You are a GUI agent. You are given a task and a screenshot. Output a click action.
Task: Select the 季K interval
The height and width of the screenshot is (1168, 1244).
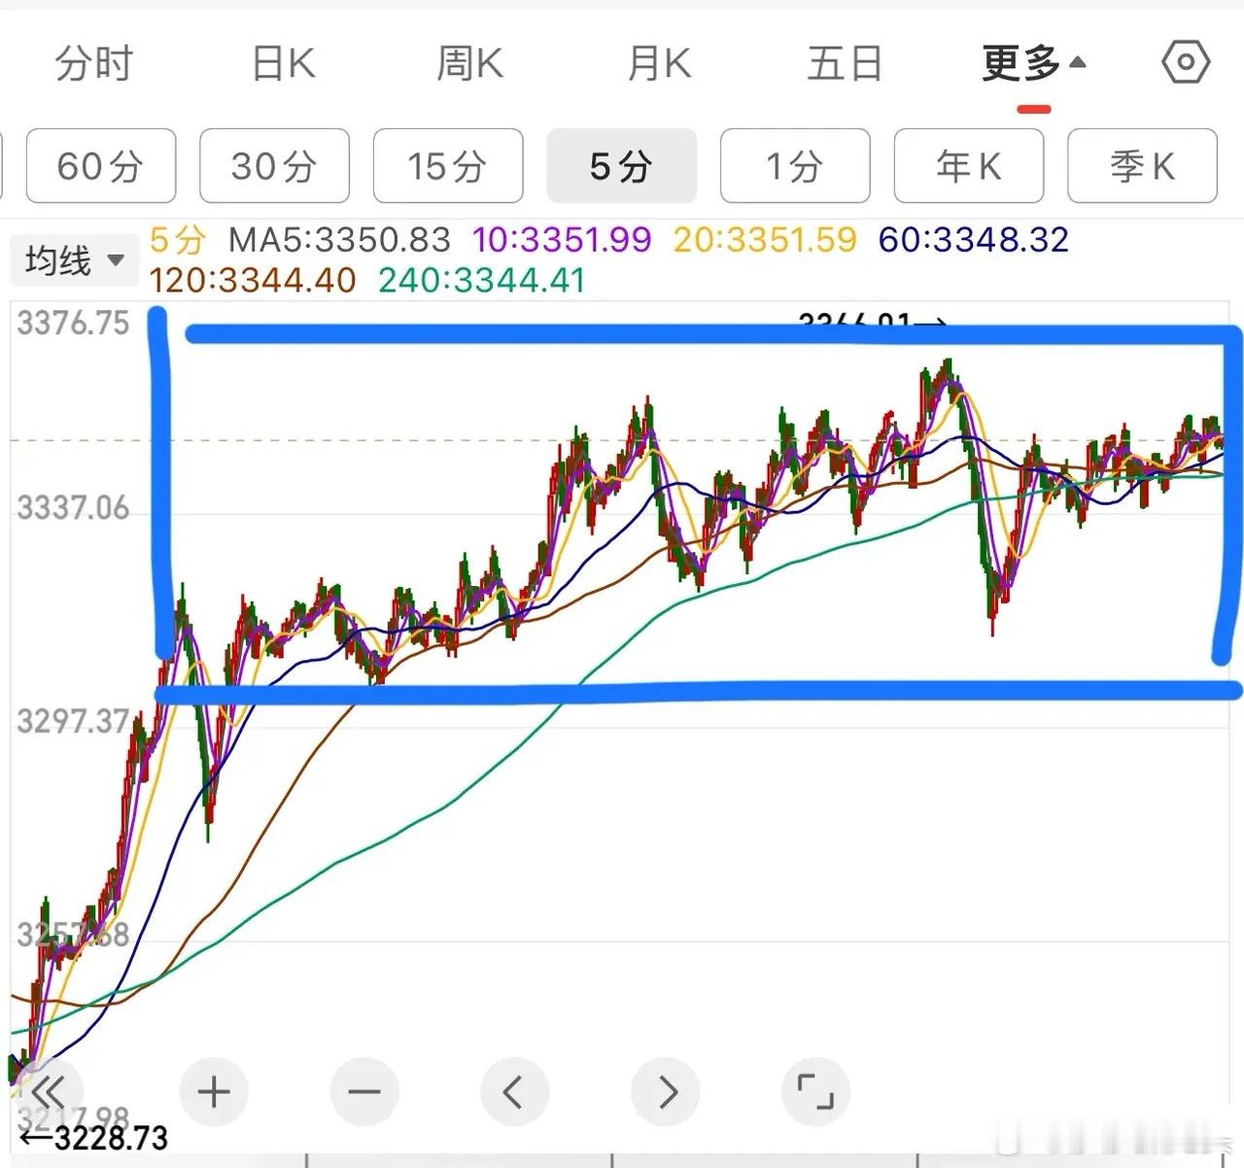tap(1142, 166)
